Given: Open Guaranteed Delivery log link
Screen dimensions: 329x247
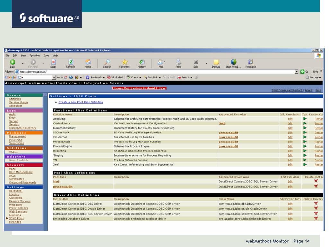Looking at the screenshot, I should point(22,128).
